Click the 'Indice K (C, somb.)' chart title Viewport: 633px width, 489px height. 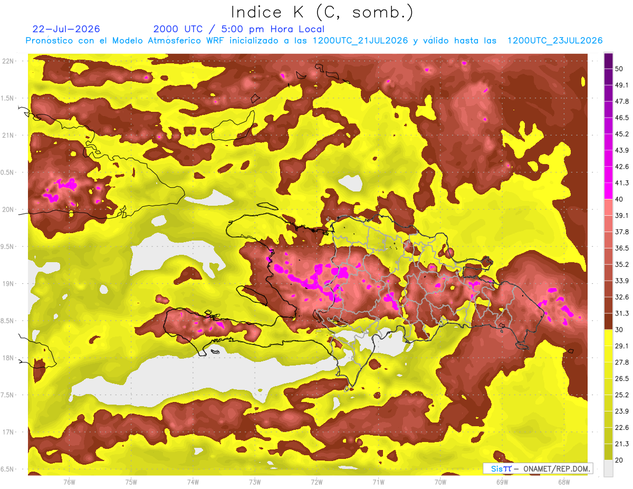(322, 13)
